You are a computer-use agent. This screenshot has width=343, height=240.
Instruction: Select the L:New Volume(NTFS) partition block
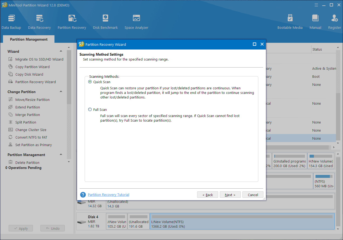click(242, 221)
